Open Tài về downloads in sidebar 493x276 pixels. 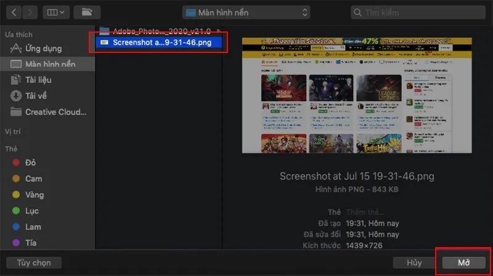[x=36, y=95]
